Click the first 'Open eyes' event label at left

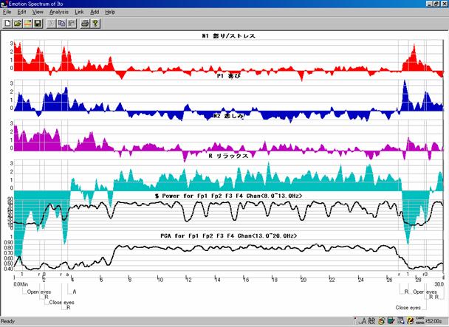pos(39,292)
